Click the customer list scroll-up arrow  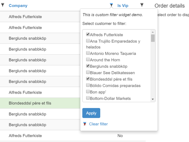(x=153, y=32)
